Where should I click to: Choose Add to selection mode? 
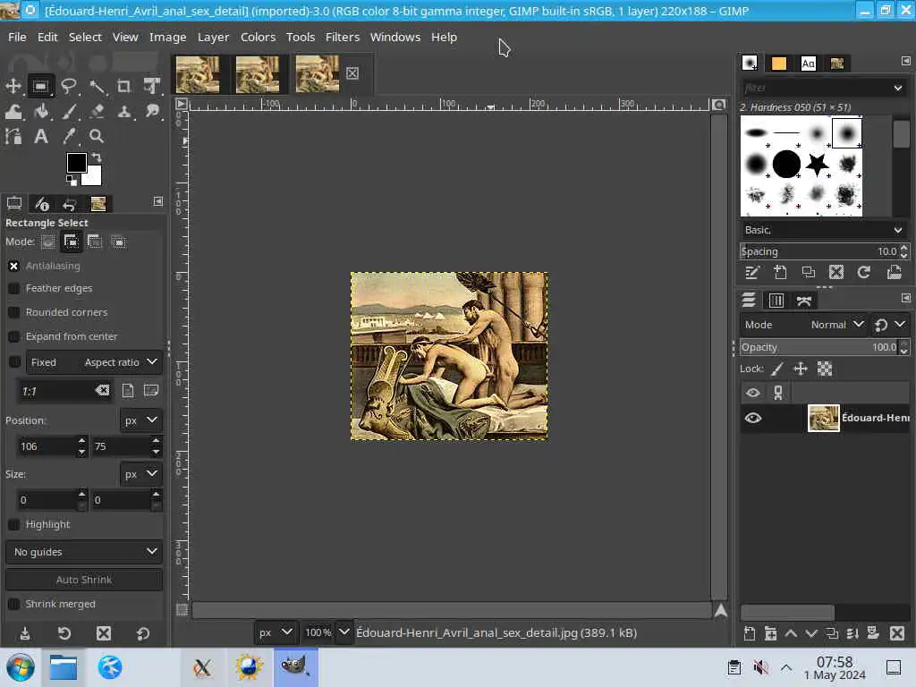point(72,242)
